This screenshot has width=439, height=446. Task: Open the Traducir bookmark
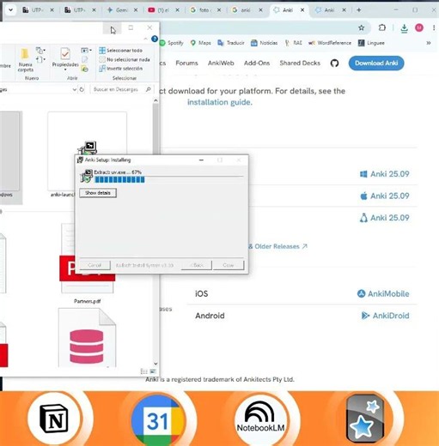click(231, 43)
